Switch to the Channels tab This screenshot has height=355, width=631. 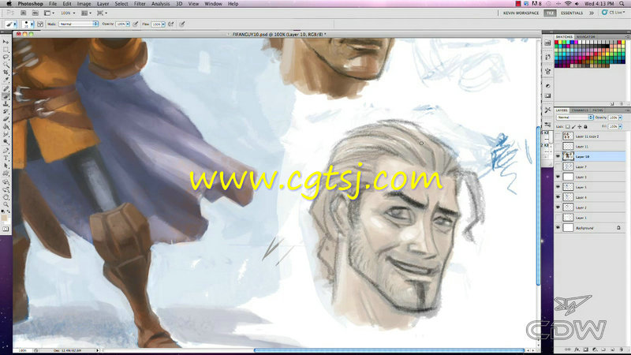(580, 110)
